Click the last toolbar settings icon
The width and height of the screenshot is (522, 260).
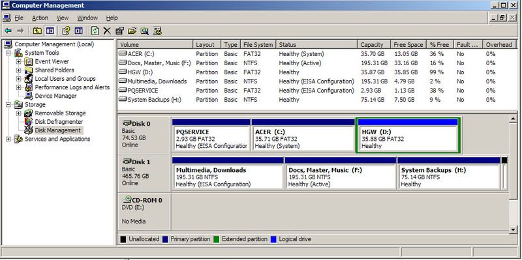point(157,31)
